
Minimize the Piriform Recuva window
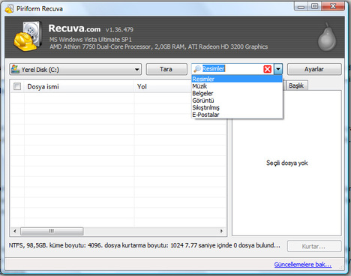click(301, 7)
